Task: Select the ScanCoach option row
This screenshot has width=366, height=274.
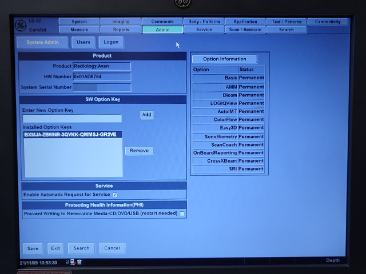Action: pos(229,144)
